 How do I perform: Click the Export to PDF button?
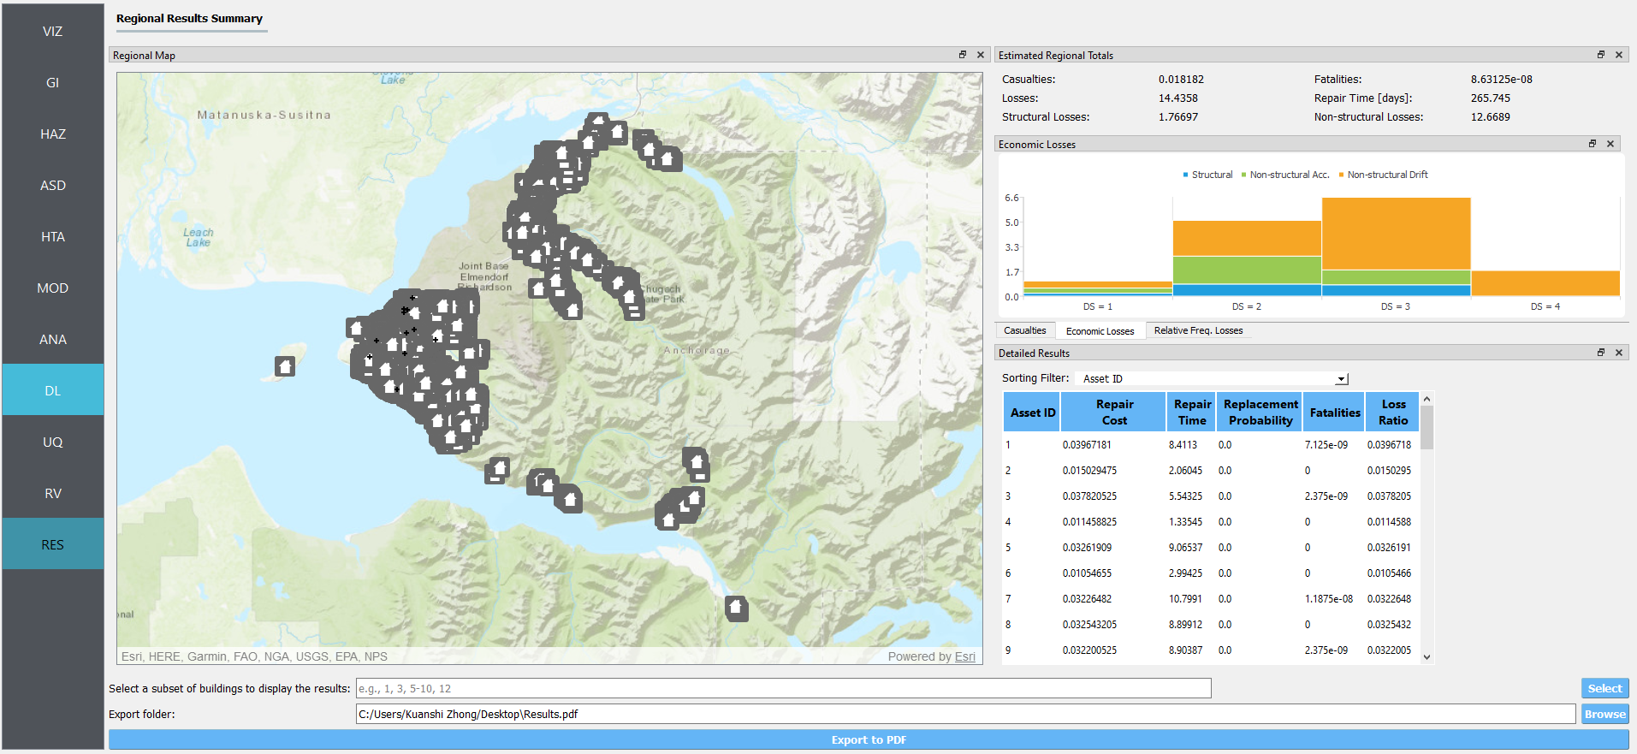(869, 739)
